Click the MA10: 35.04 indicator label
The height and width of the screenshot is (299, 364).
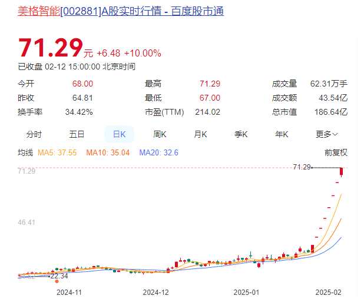click(x=108, y=152)
